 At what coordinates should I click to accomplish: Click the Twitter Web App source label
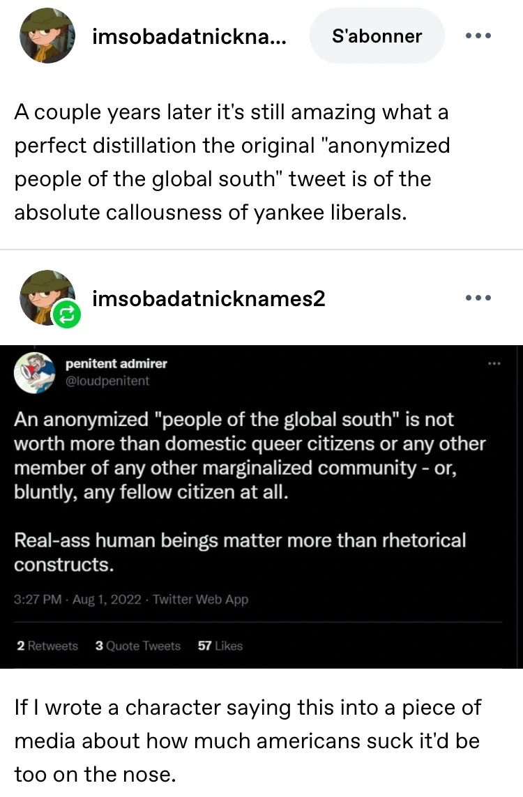pyautogui.click(x=200, y=599)
